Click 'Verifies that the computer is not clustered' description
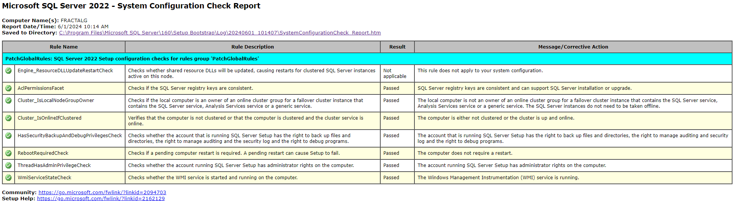 point(246,121)
